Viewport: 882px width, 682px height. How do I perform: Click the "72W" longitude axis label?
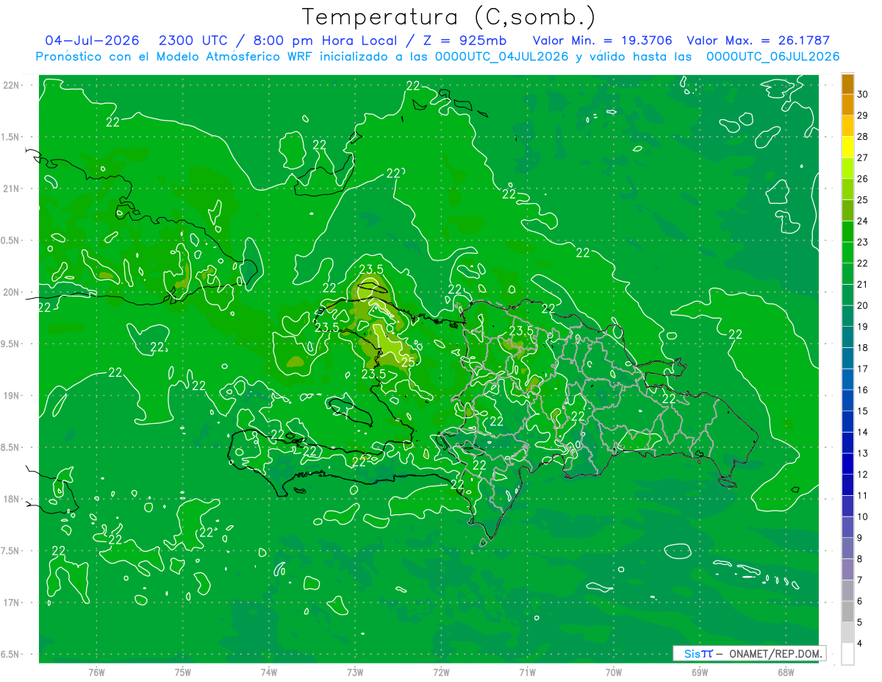click(x=441, y=672)
